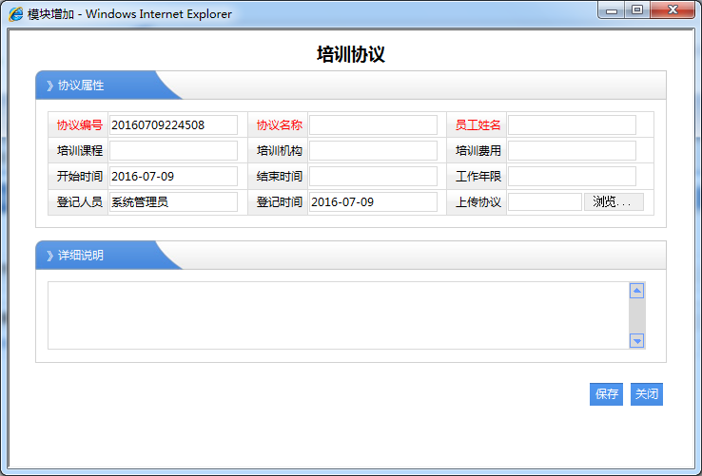Save the form with 保存 button
The width and height of the screenshot is (702, 476).
[x=606, y=394]
